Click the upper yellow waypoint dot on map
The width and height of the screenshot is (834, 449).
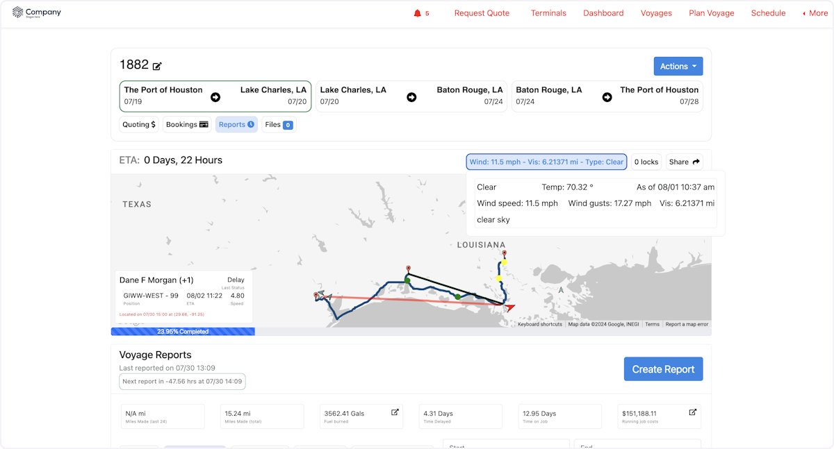pos(505,262)
